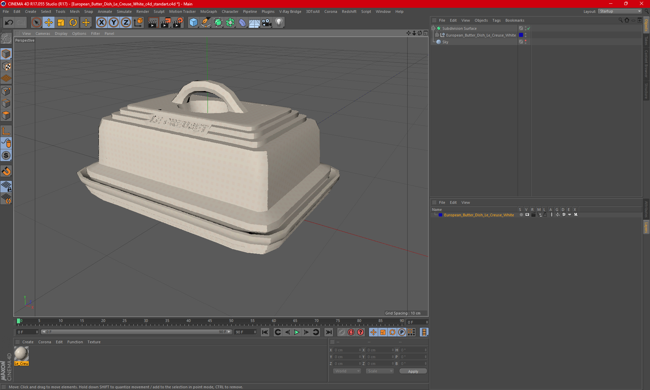
Task: Enable Texture mode checkered cube icon
Action: [x=6, y=66]
